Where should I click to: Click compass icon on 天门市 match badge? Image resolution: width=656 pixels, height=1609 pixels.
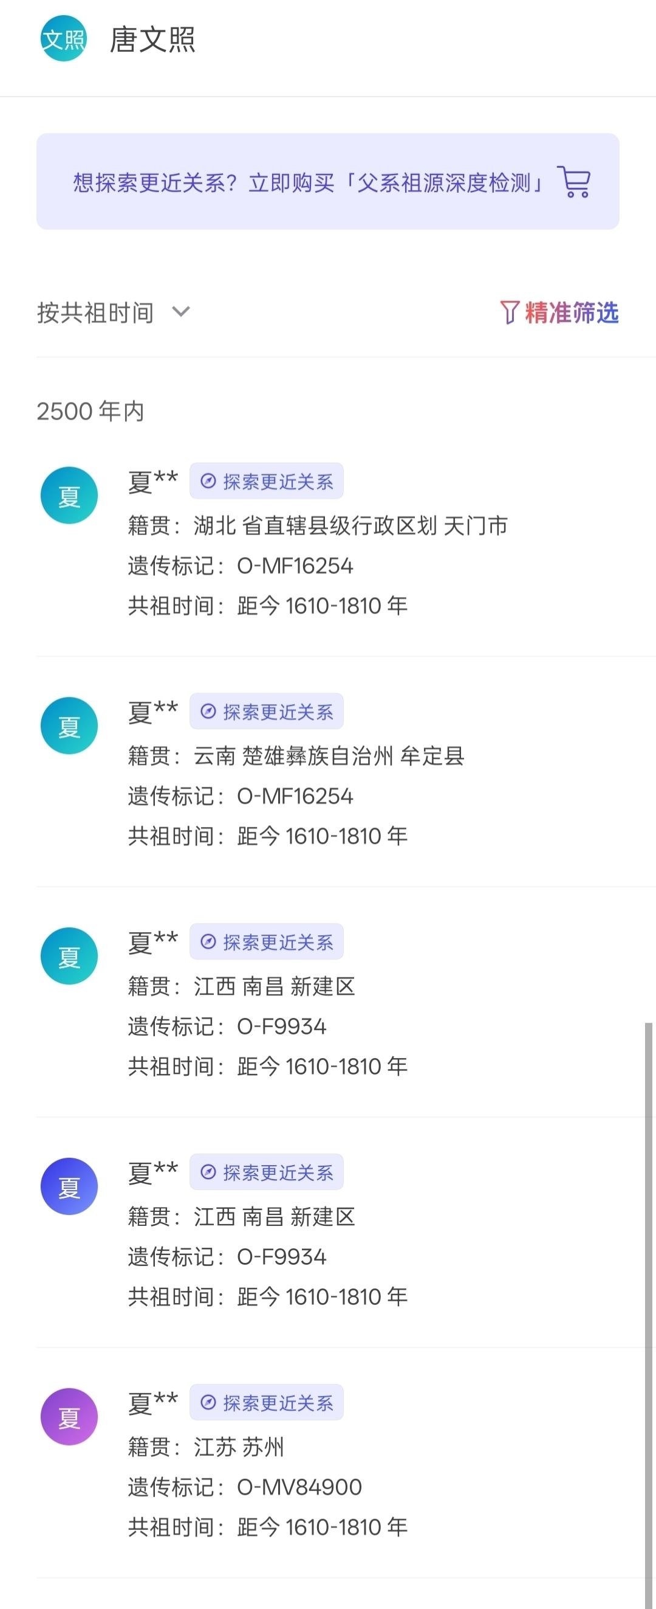point(208,482)
